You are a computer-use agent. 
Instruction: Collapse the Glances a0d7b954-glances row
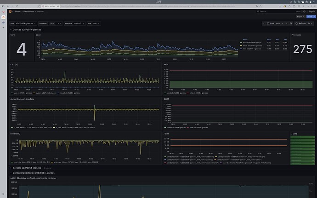coord(26,30)
